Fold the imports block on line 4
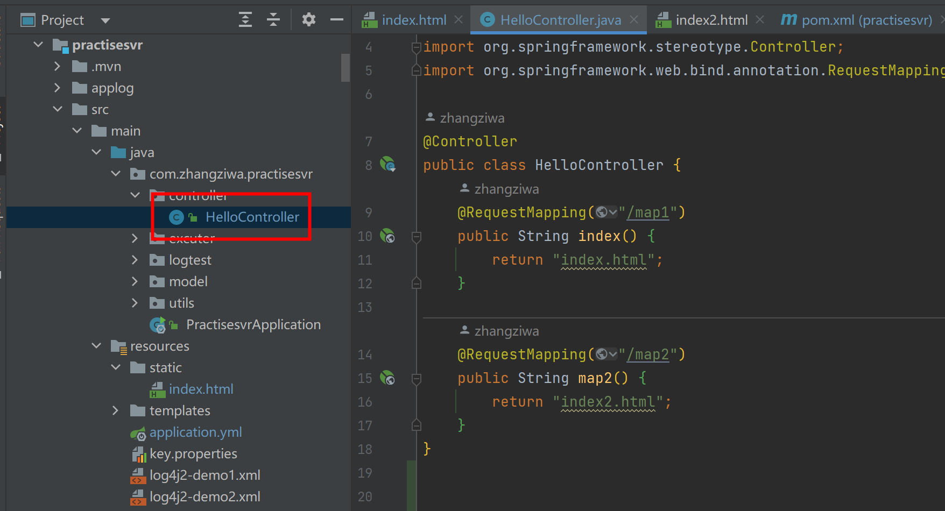This screenshot has width=945, height=511. click(x=416, y=47)
